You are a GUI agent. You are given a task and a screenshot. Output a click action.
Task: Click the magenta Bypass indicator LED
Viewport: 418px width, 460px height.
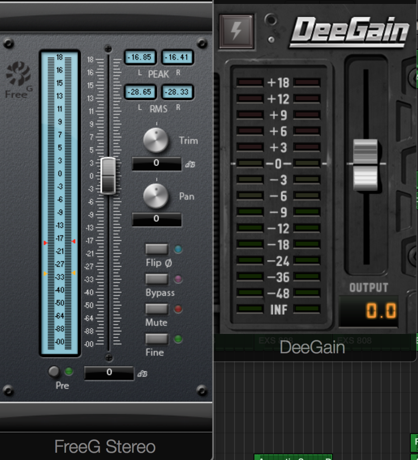(x=178, y=279)
